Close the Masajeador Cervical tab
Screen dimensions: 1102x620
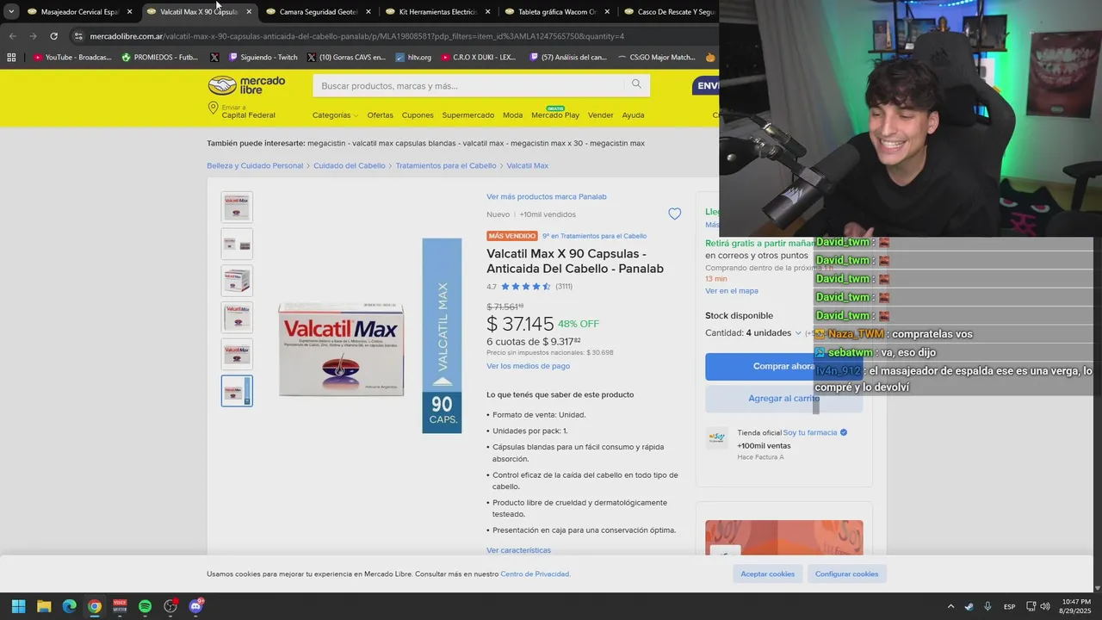[x=129, y=12]
